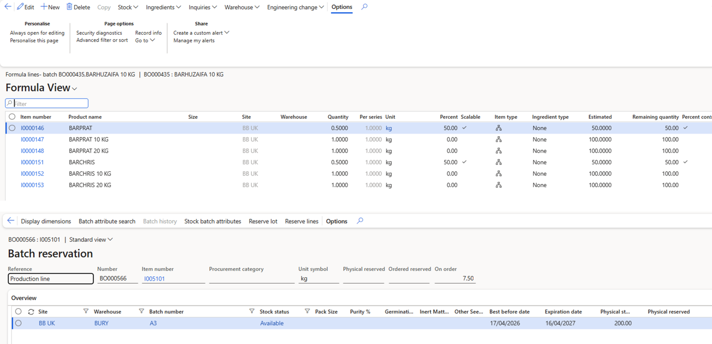712x344 pixels.
Task: Click the Reference field Production line
Action: coord(51,279)
